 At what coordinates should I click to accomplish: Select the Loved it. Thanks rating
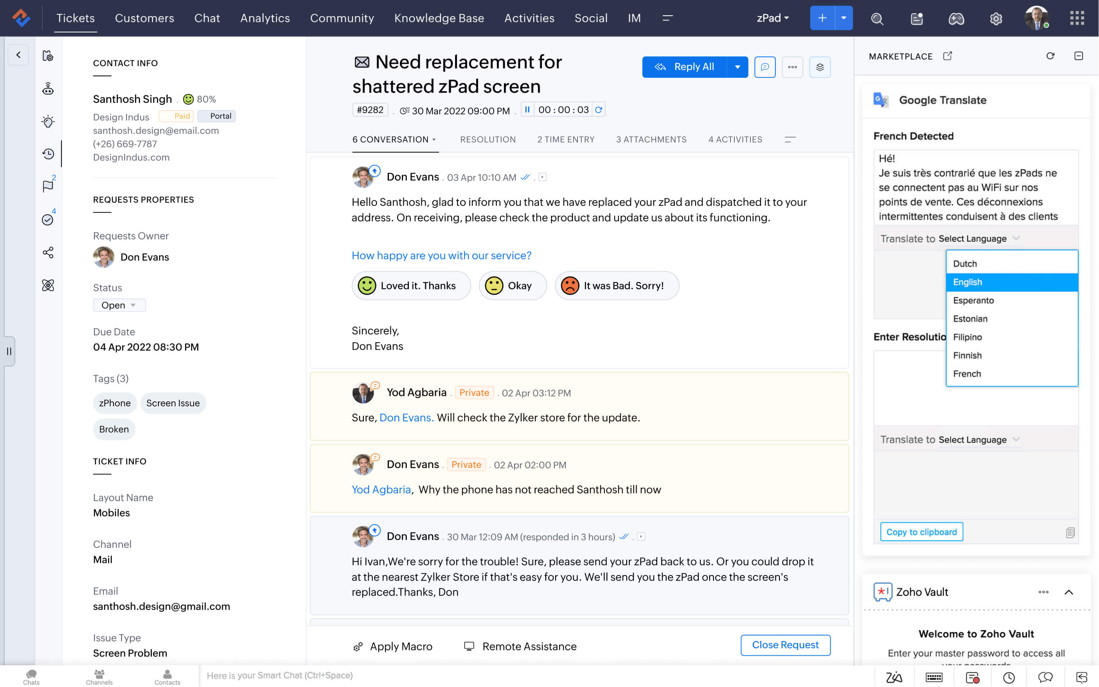(x=411, y=286)
